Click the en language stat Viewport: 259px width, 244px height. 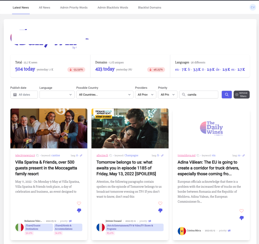click(x=181, y=70)
